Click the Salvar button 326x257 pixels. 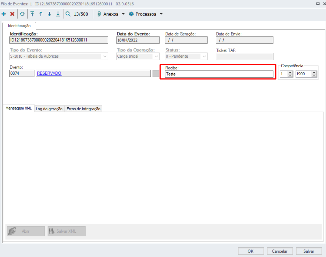[x=309, y=251]
